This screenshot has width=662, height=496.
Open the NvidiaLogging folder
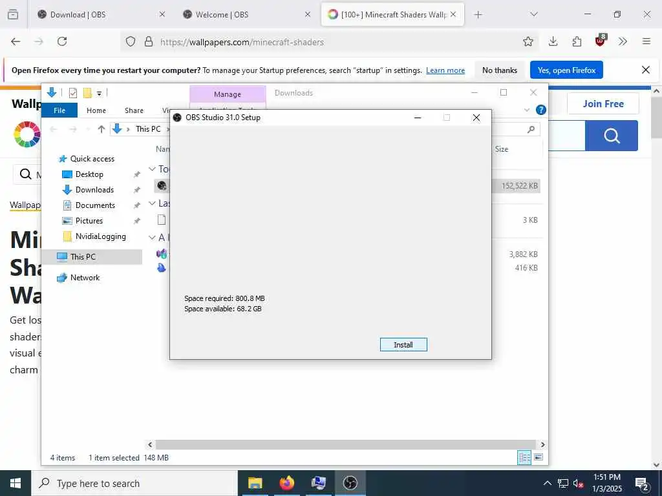100,236
